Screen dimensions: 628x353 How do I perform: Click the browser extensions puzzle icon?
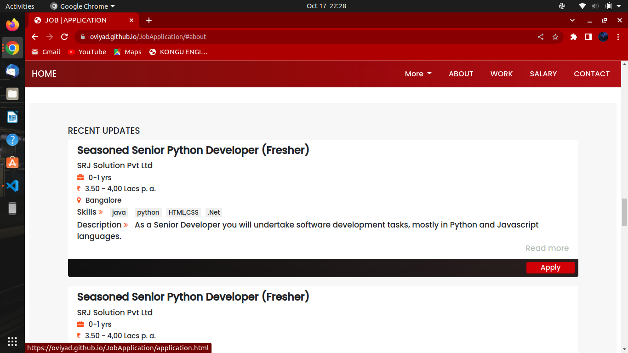[573, 37]
